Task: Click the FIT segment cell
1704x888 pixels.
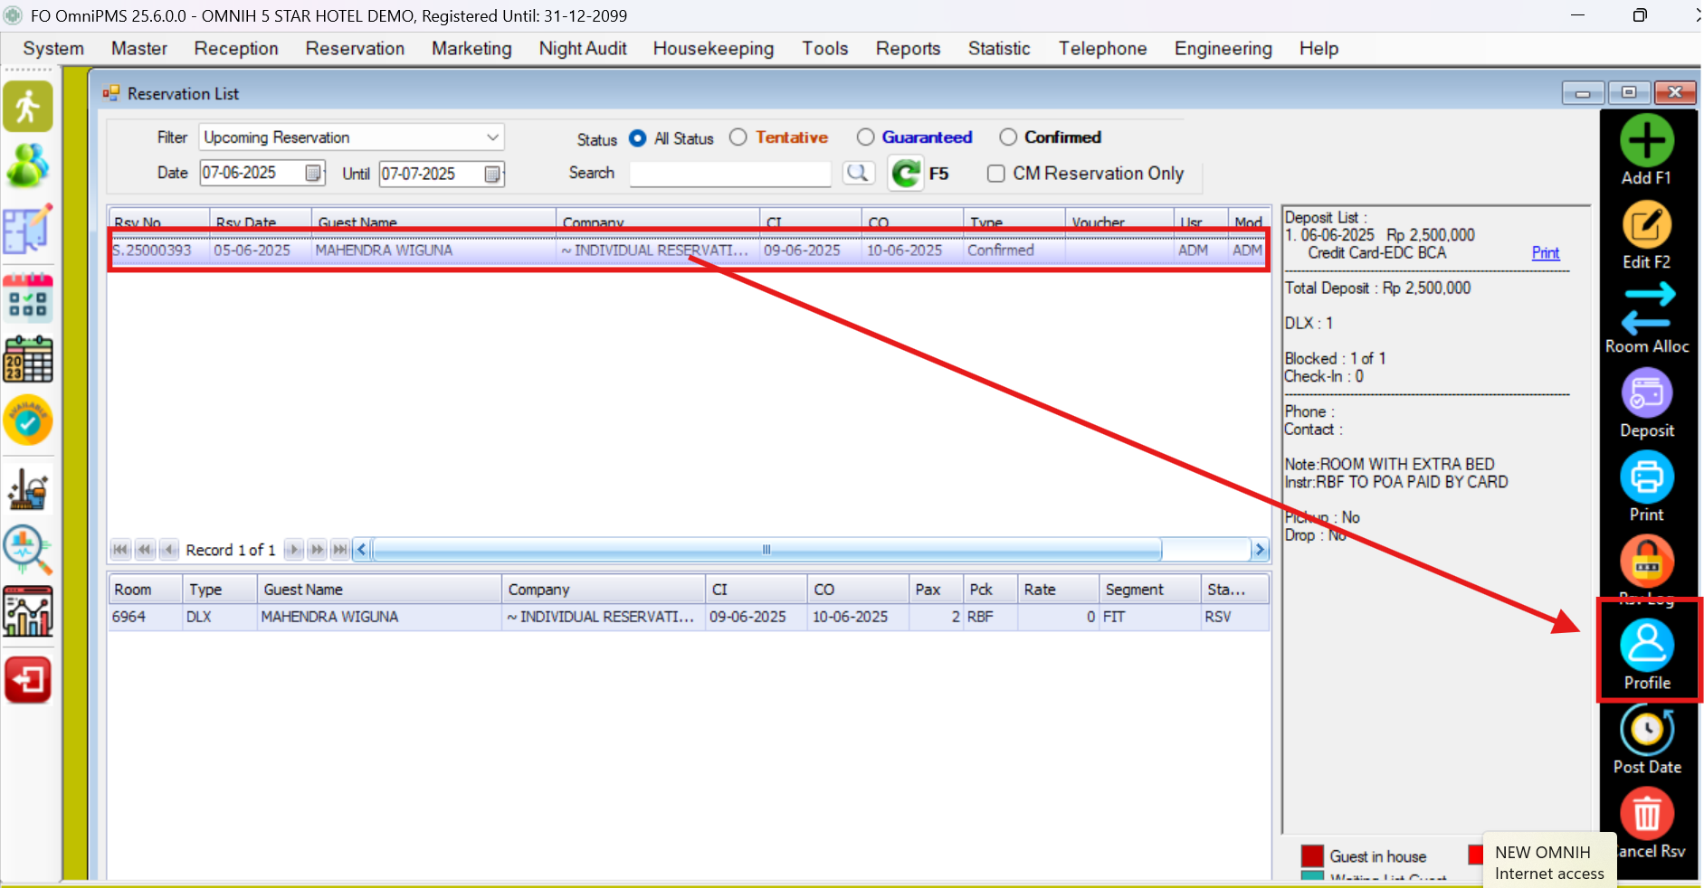Action: tap(1149, 617)
